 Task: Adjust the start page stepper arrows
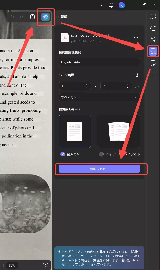pyautogui.click(x=86, y=86)
